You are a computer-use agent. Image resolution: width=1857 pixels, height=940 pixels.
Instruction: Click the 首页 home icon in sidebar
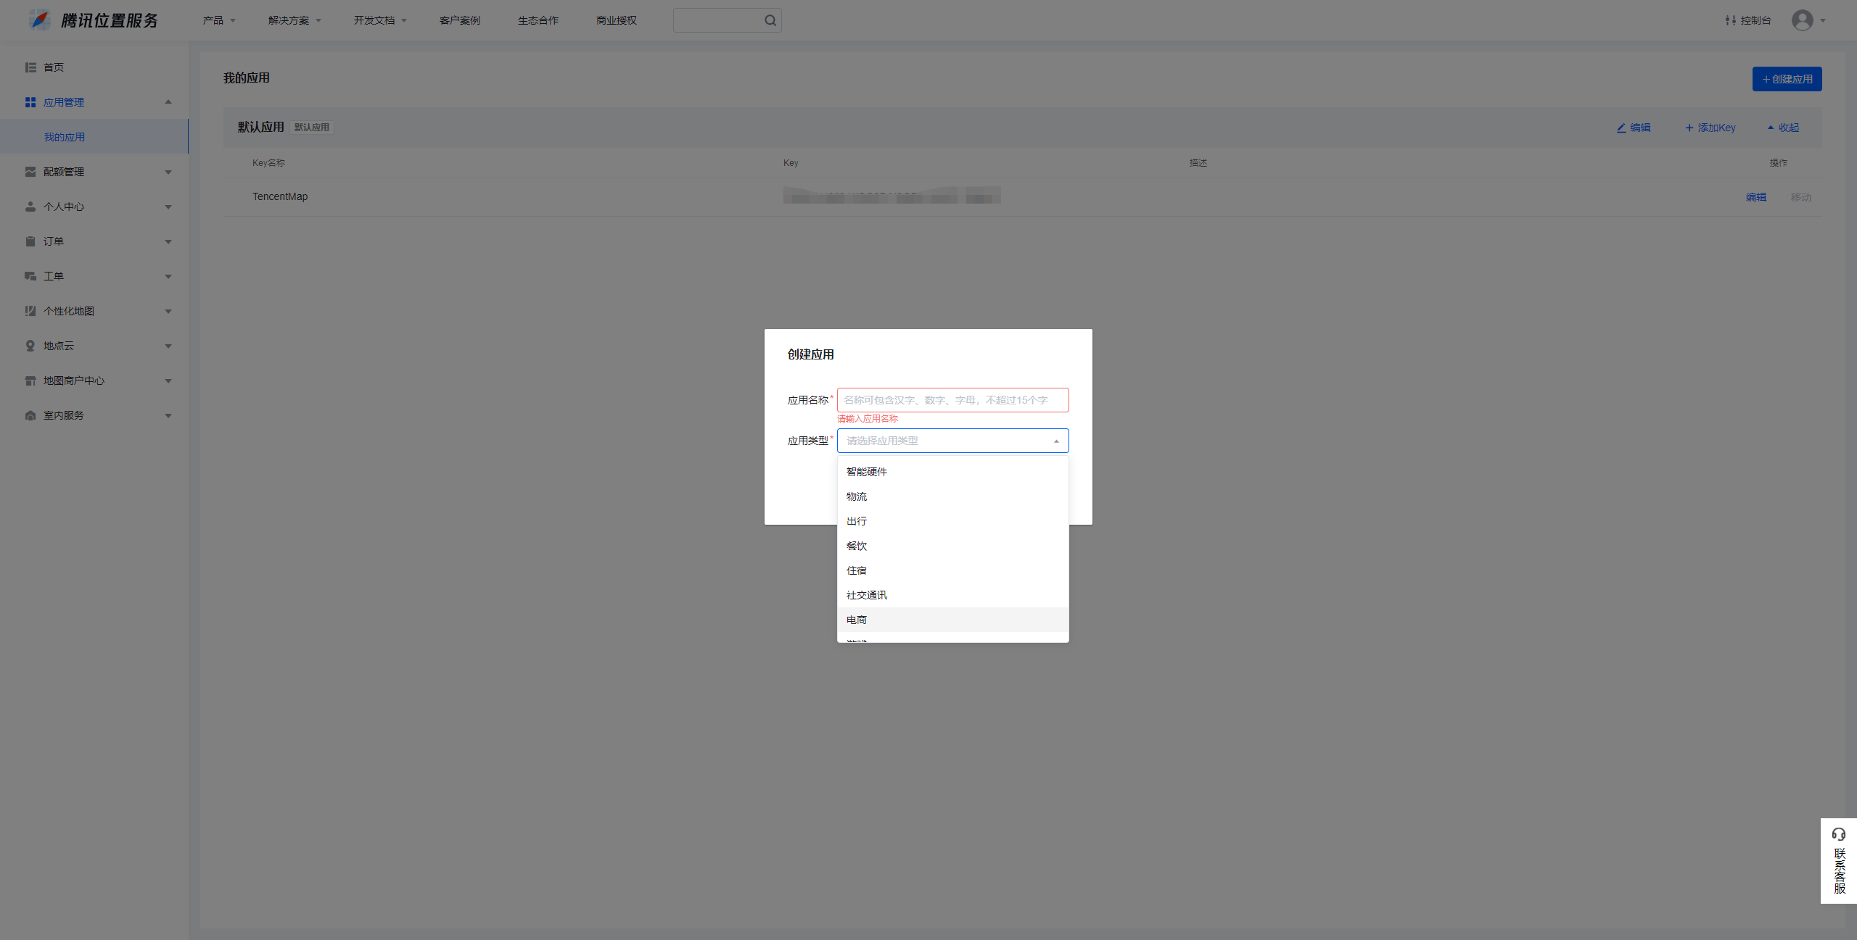click(30, 67)
